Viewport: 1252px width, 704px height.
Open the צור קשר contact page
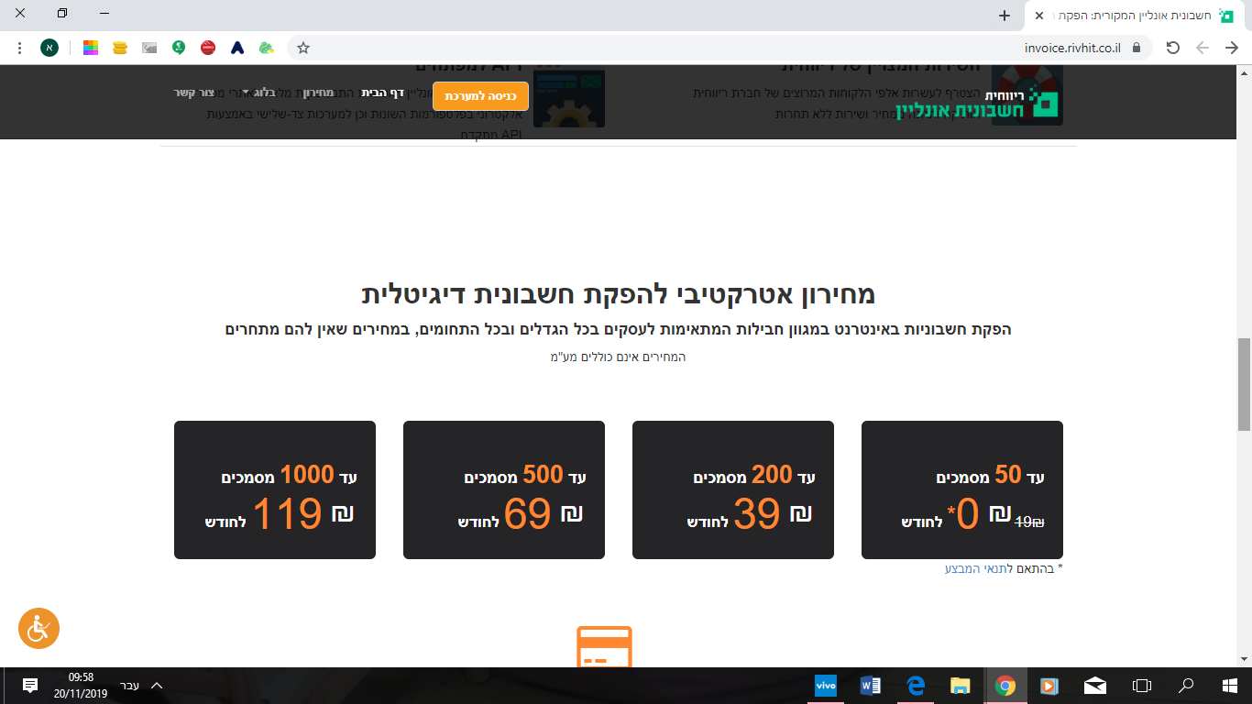194,93
